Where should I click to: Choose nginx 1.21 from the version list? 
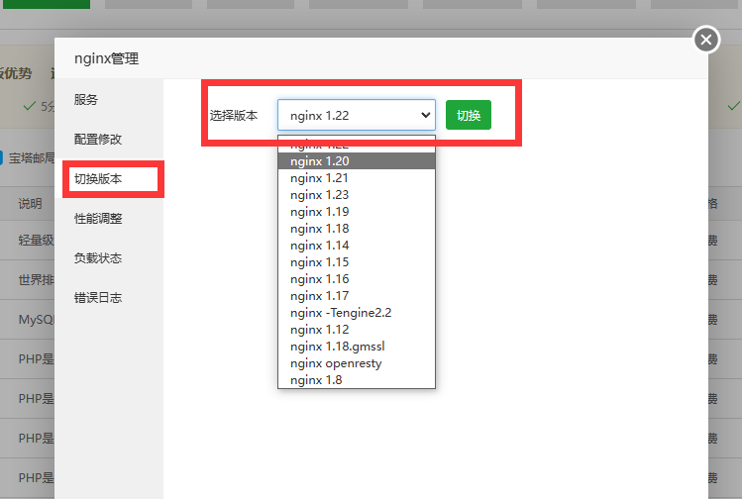tap(357, 178)
